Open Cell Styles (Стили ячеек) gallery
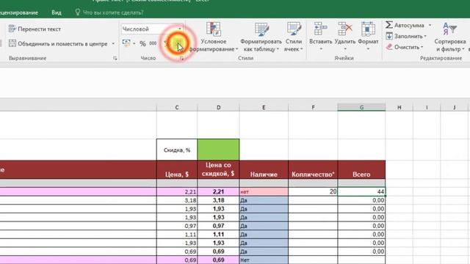The width and height of the screenshot is (470, 264). (x=294, y=37)
